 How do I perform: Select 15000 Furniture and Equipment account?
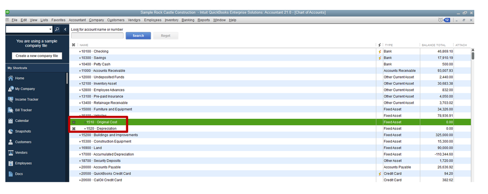click(270, 109)
